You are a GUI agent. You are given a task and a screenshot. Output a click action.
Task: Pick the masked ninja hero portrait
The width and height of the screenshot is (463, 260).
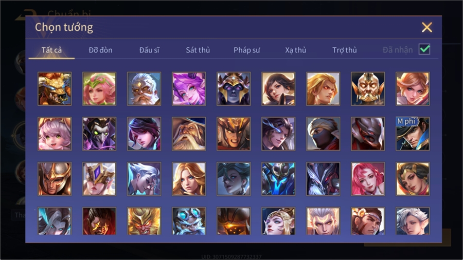(323, 134)
